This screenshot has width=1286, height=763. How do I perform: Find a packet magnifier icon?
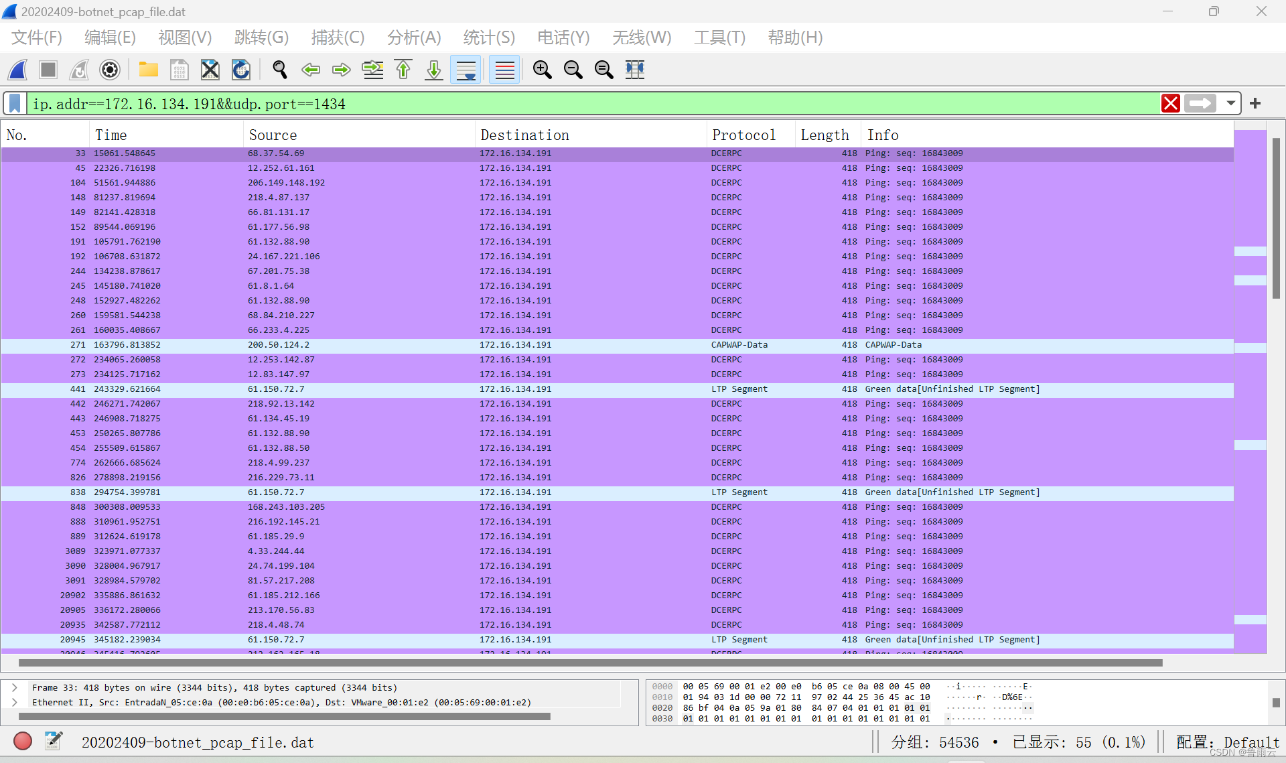(280, 70)
